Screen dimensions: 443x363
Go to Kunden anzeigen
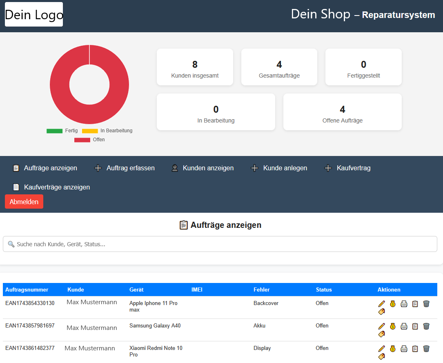pos(203,168)
